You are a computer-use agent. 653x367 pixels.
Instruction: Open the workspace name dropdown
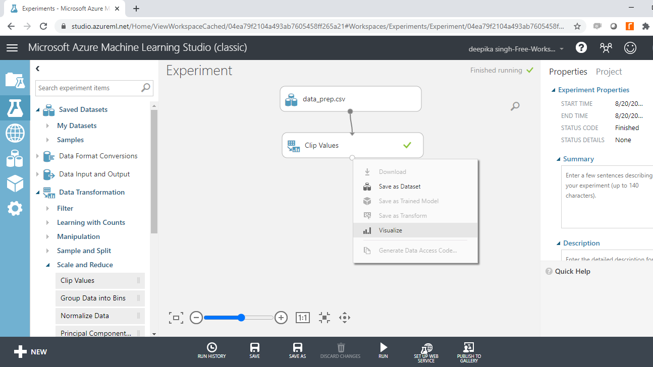click(517, 49)
